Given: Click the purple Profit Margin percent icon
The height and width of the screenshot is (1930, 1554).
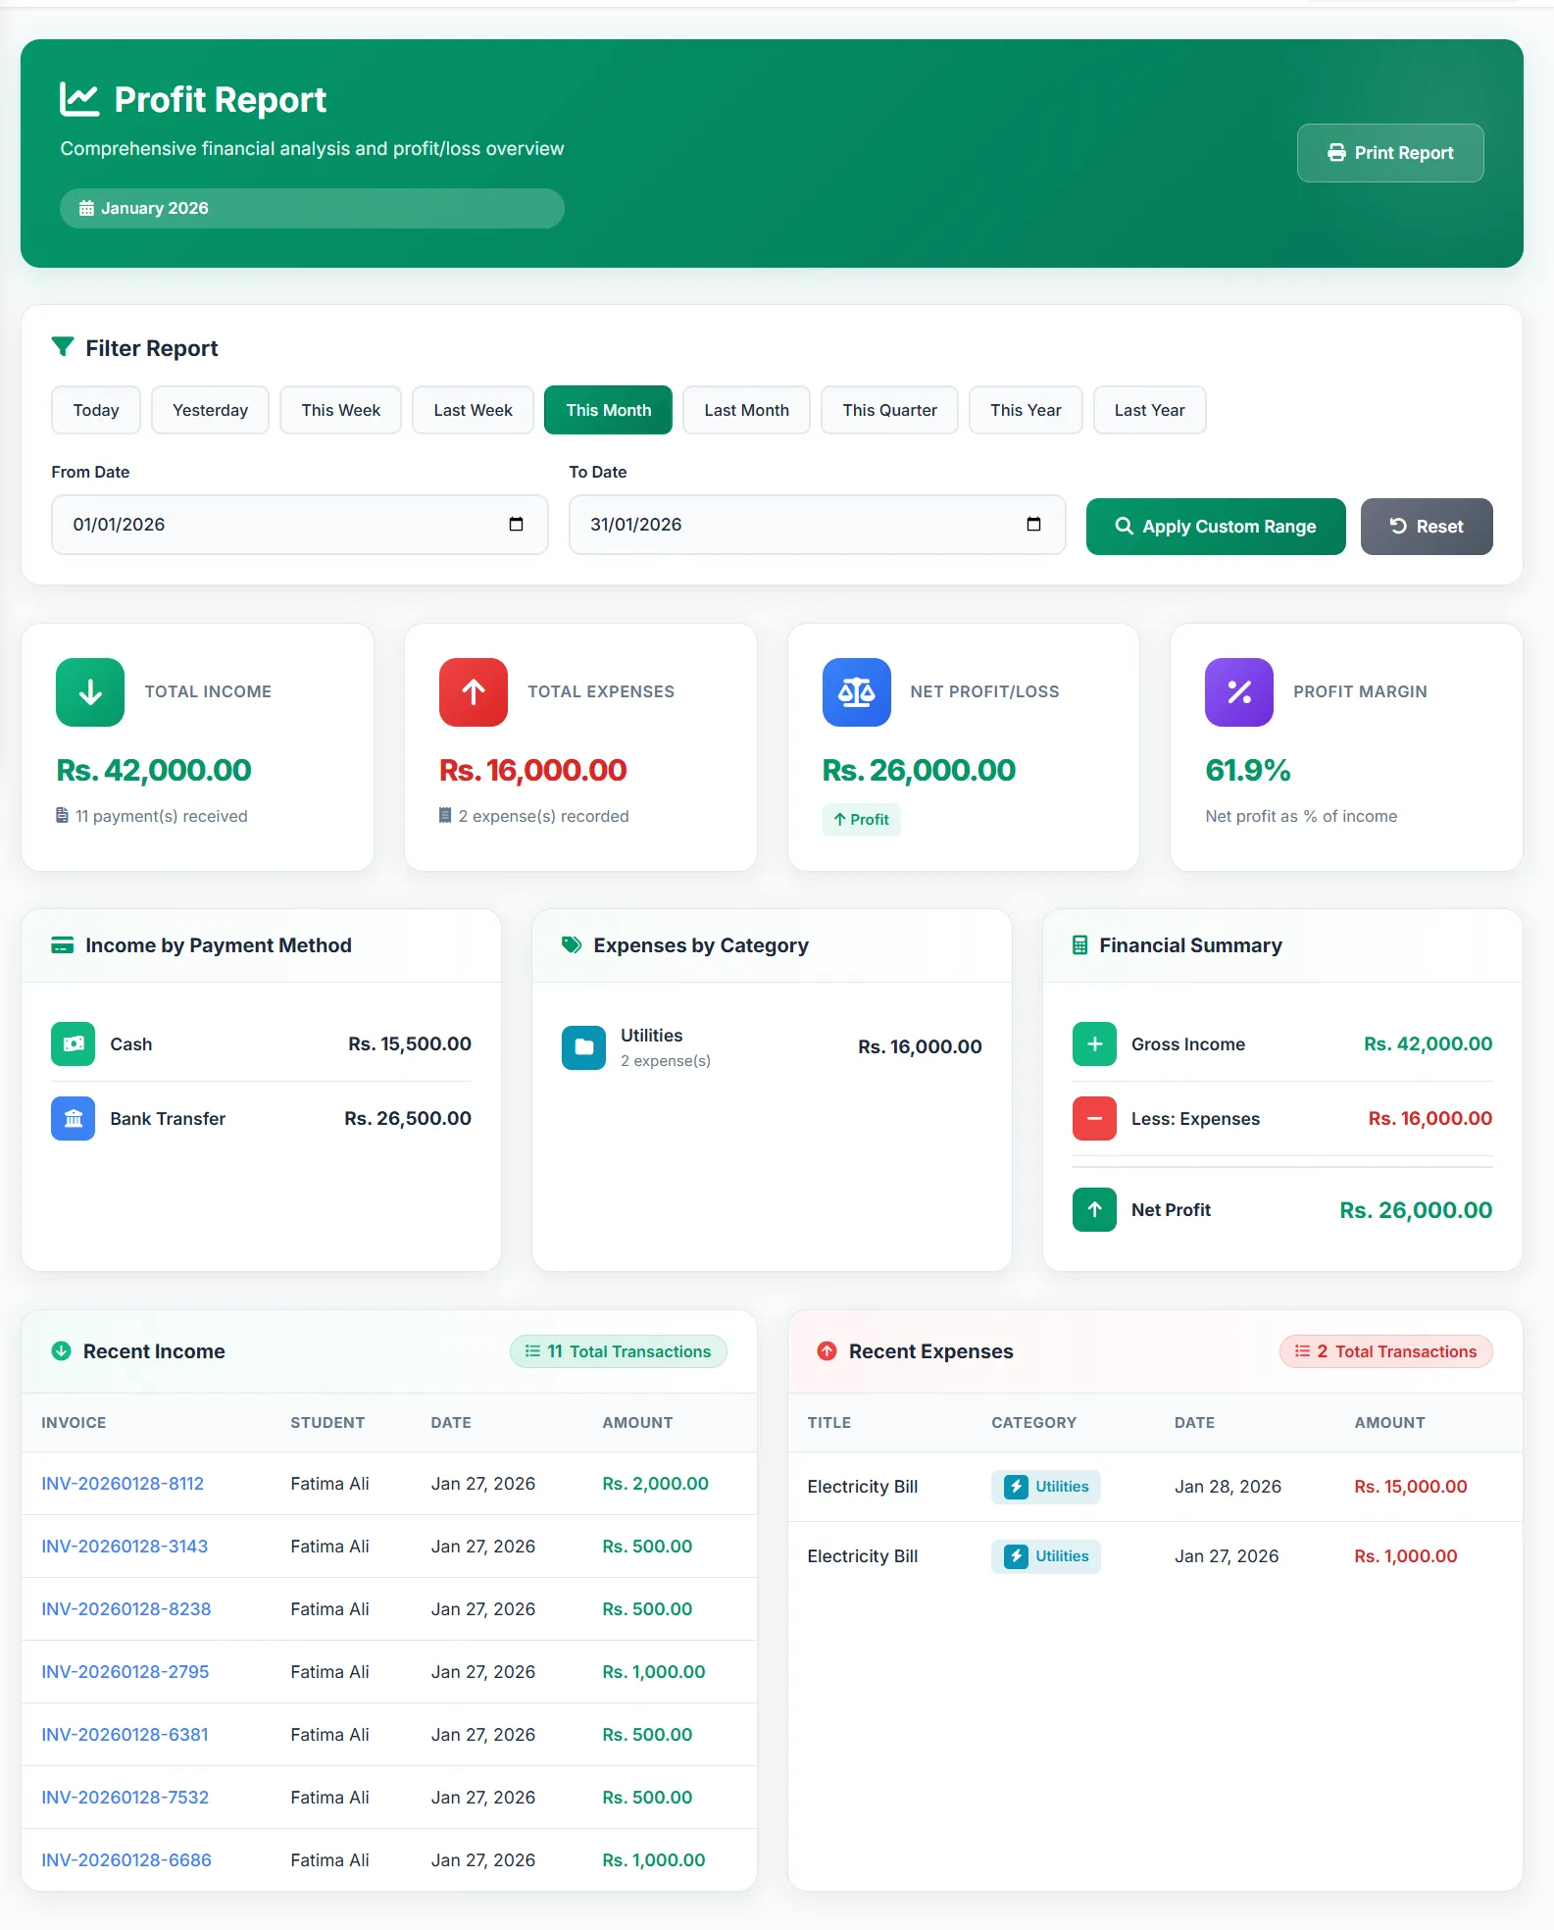Looking at the screenshot, I should click(1238, 692).
